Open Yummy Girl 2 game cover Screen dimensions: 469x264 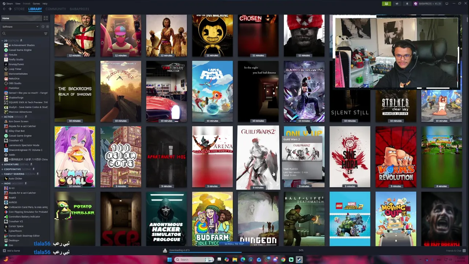75,157
